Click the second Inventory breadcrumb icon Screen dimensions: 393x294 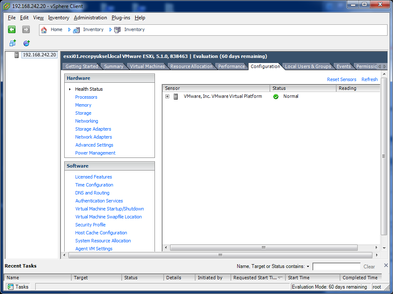[x=117, y=30]
